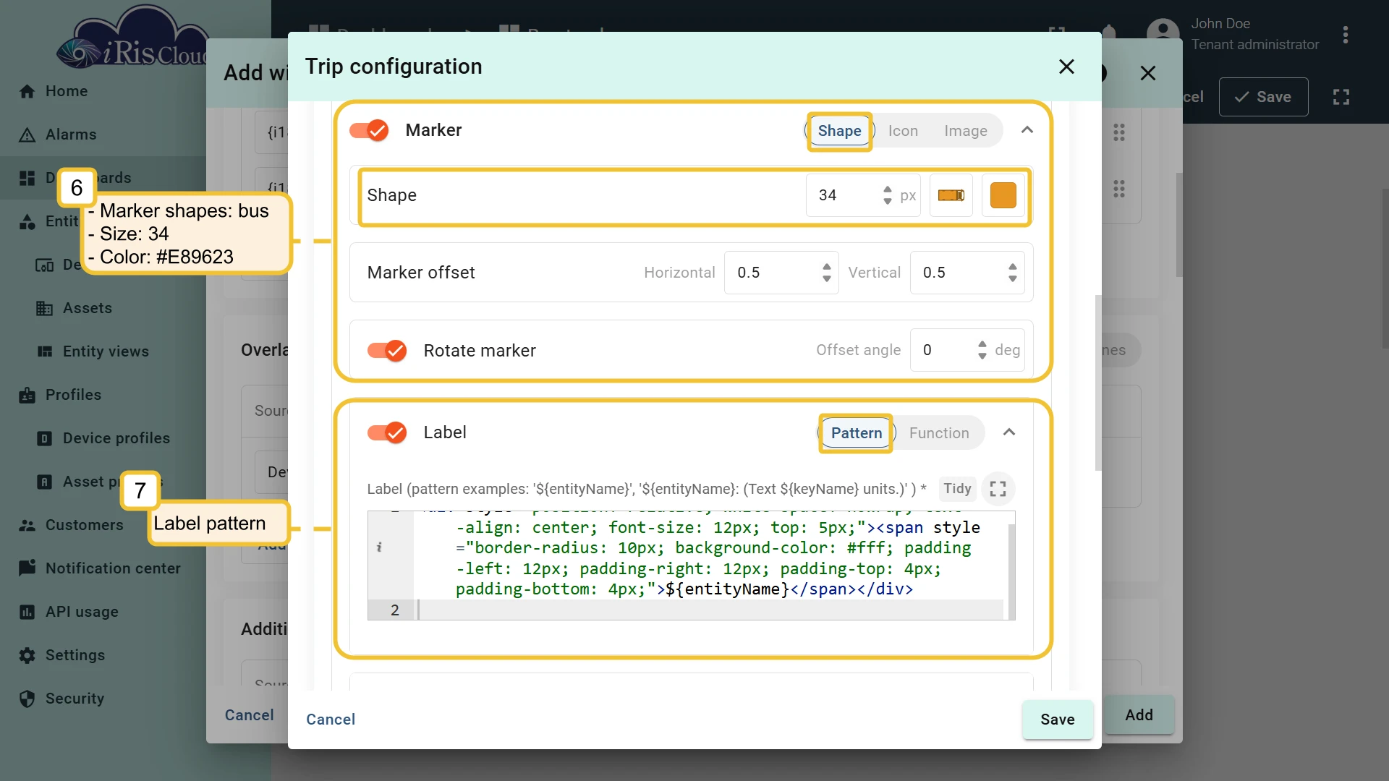The image size is (1389, 781).
Task: Click the Tidy button for label code
Action: click(x=957, y=489)
